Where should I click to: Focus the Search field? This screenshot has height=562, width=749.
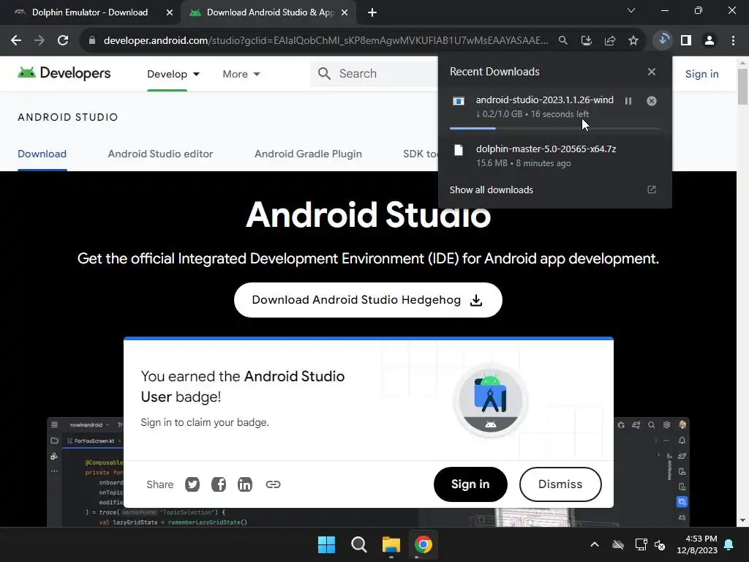(375, 74)
